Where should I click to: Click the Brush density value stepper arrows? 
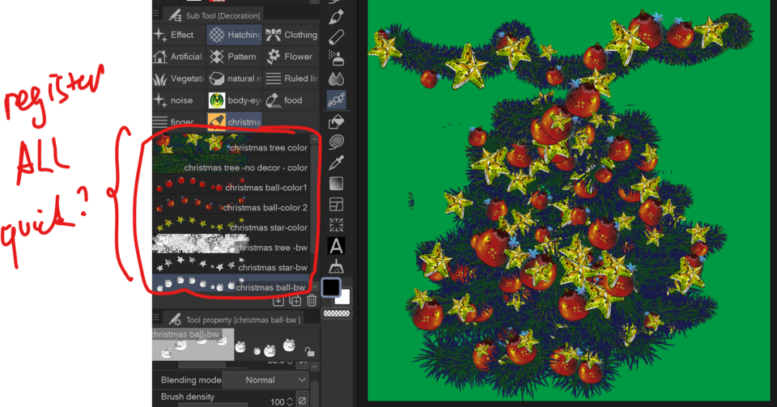point(290,401)
